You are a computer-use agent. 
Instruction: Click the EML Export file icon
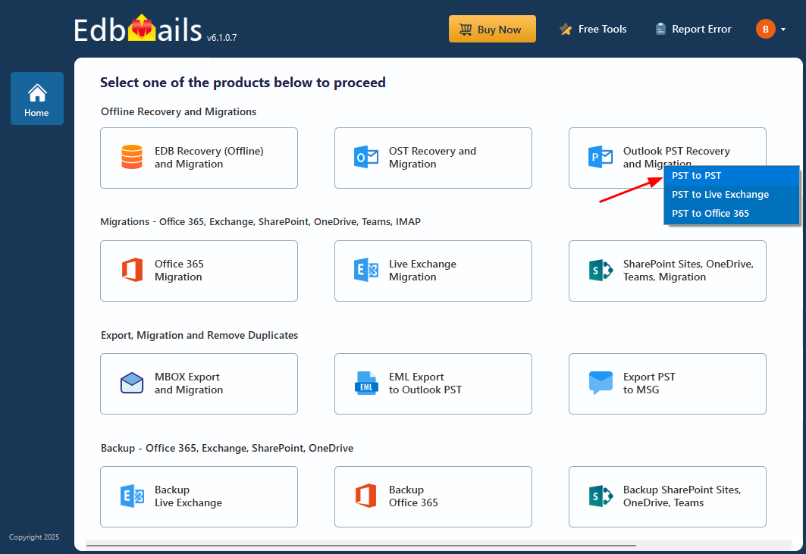pyautogui.click(x=366, y=383)
